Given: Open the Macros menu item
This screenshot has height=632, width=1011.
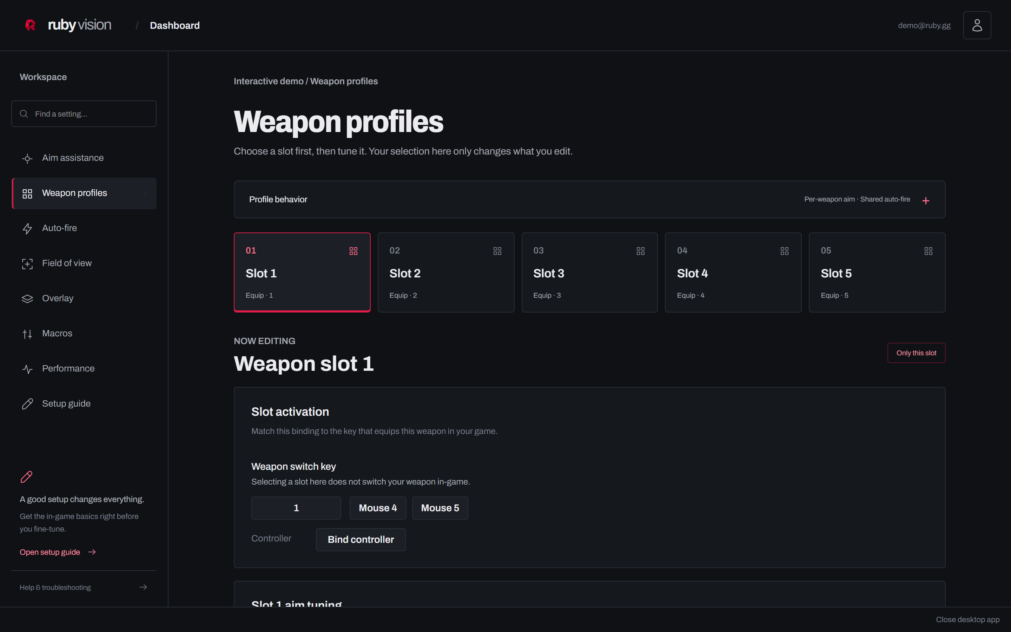Looking at the screenshot, I should pyautogui.click(x=84, y=334).
